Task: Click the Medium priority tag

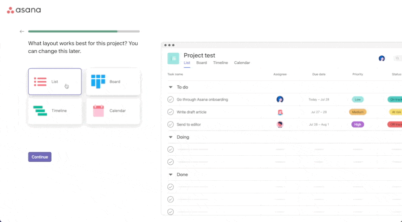Action: click(358, 112)
